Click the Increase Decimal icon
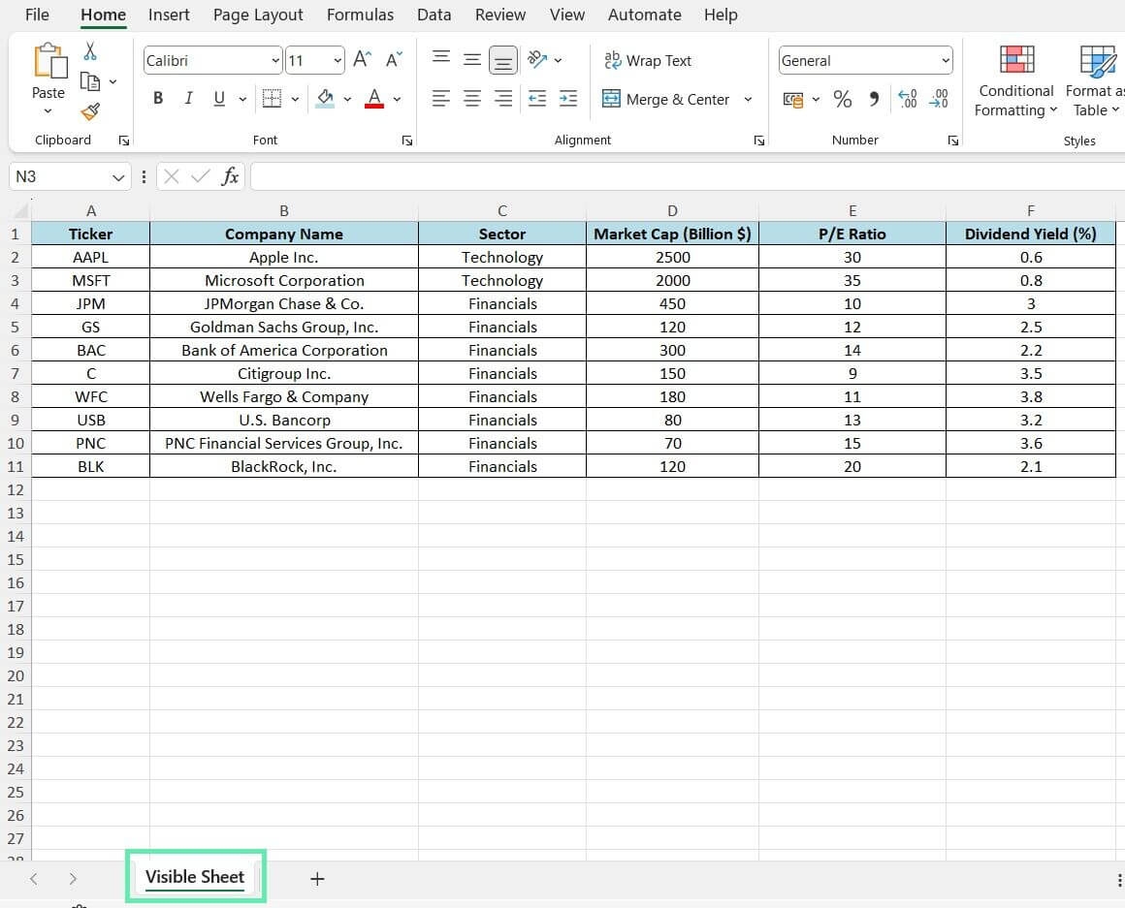Screen dimensions: 1125x908 pyautogui.click(x=908, y=99)
